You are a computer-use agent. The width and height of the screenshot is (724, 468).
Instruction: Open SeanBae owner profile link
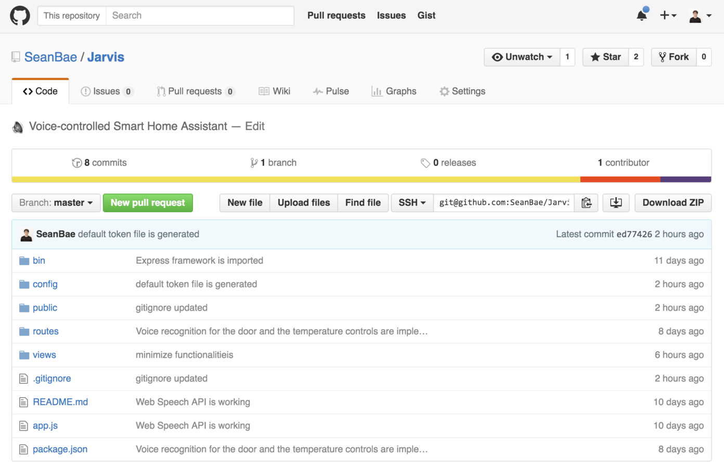(x=50, y=57)
